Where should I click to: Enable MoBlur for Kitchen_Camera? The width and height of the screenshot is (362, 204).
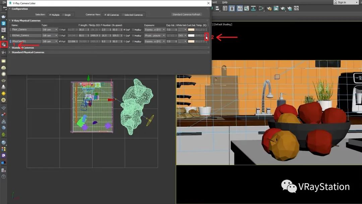coord(133,36)
